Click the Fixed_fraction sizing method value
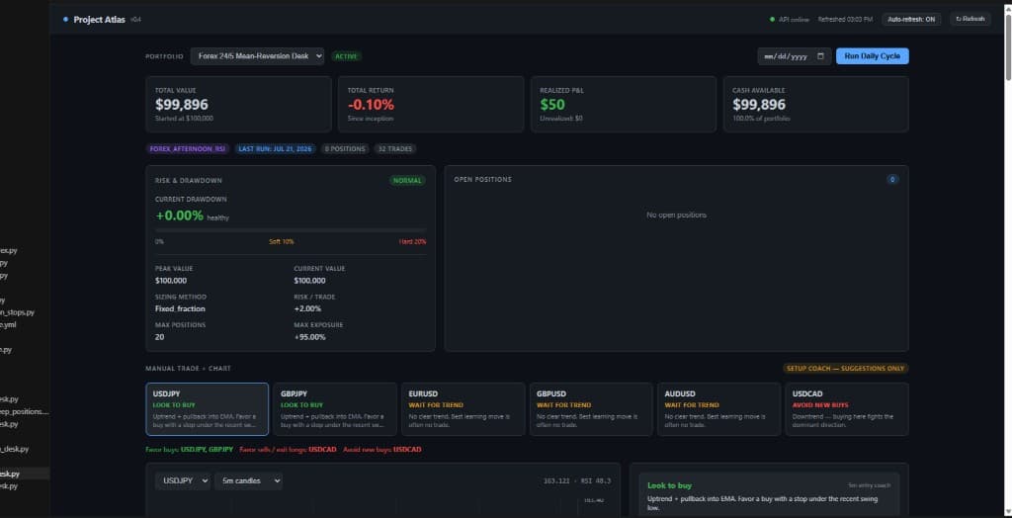The width and height of the screenshot is (1012, 518). tap(180, 308)
